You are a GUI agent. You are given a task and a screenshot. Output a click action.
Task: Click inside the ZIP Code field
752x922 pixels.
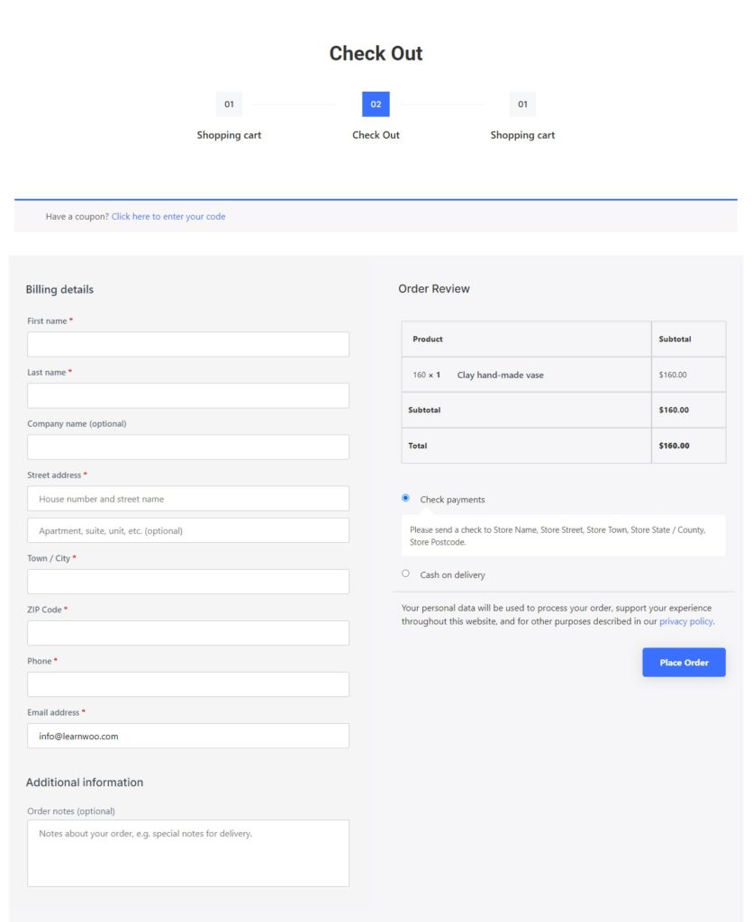(188, 633)
